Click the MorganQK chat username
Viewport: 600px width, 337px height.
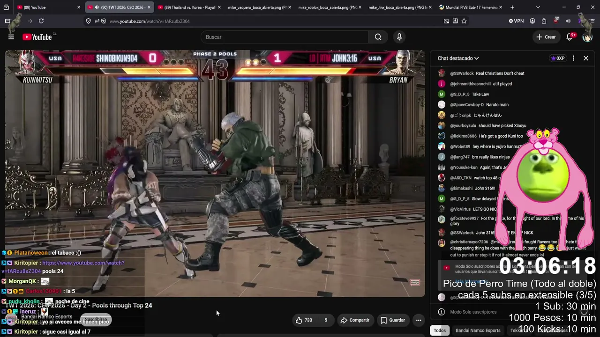click(22, 281)
